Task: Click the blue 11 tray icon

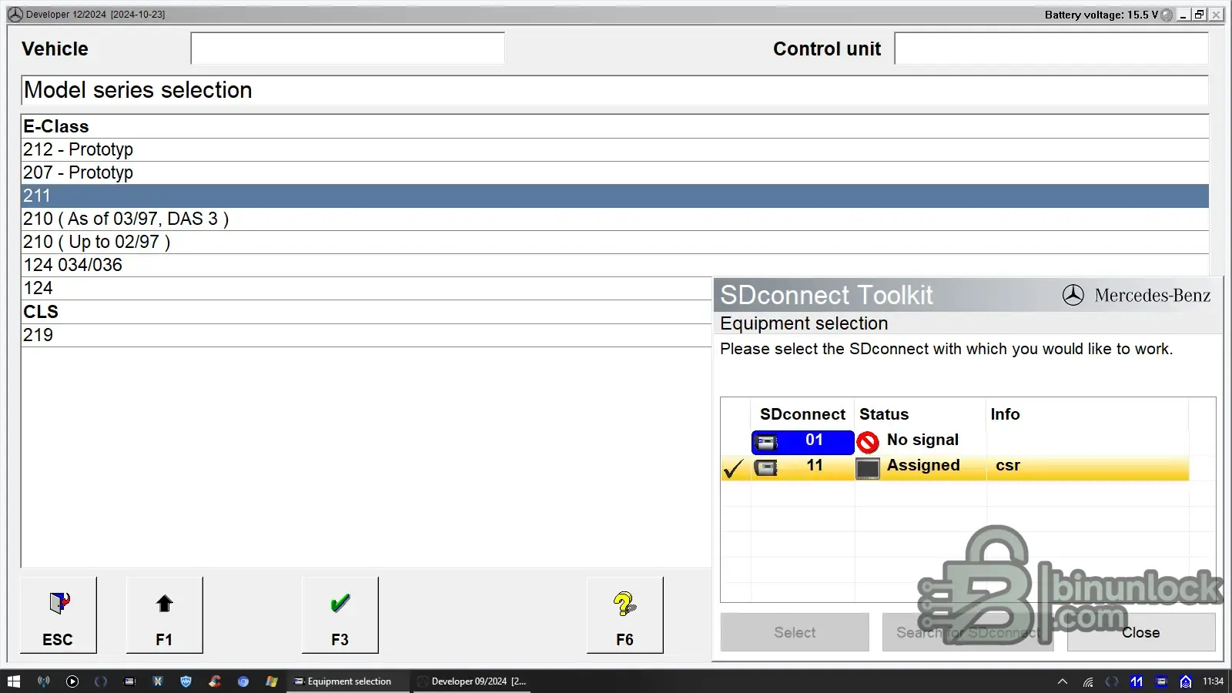Action: tap(1137, 681)
